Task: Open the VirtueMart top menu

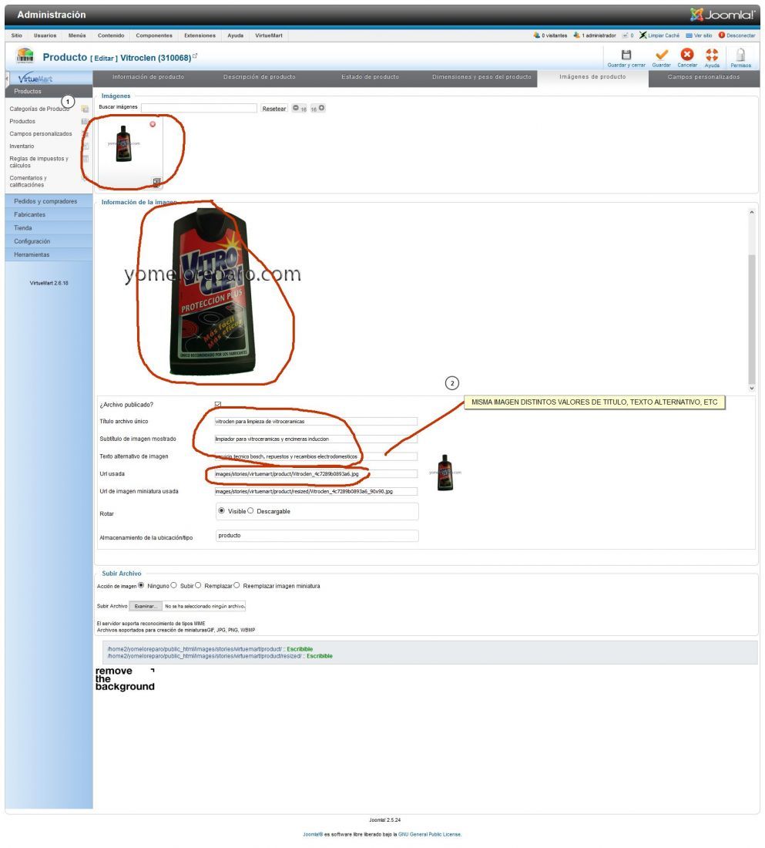Action: pyautogui.click(x=269, y=35)
